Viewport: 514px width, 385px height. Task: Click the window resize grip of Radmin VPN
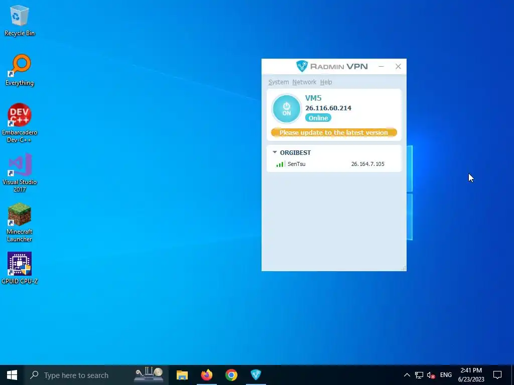tap(404, 269)
